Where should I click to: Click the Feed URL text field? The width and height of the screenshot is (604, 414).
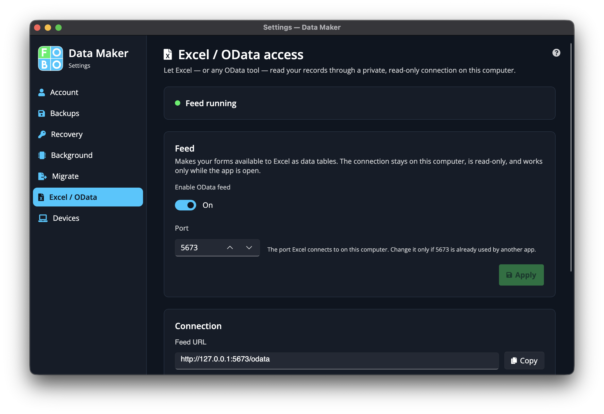pos(337,360)
